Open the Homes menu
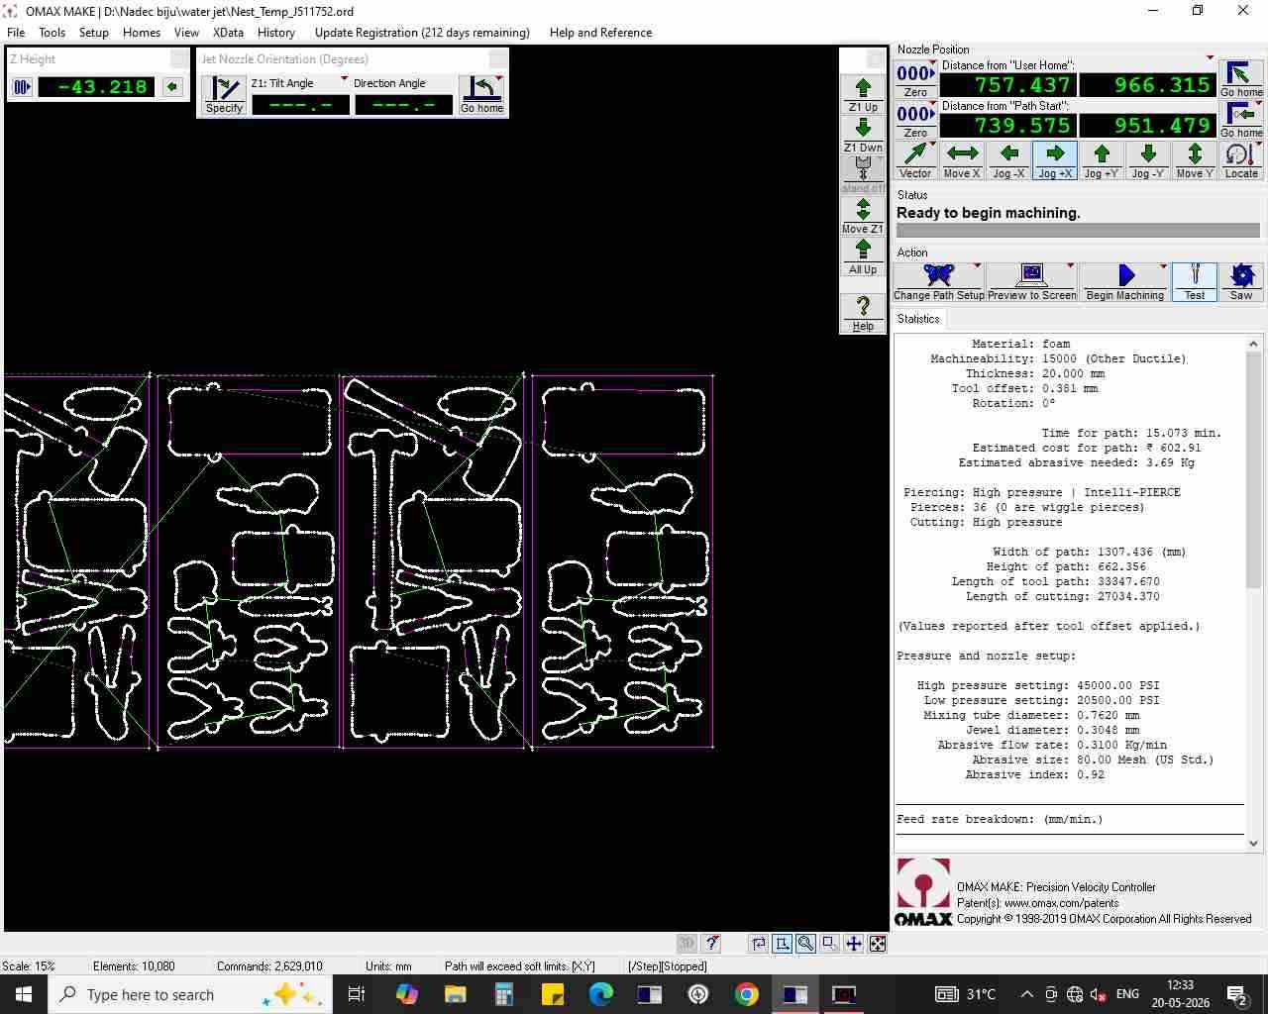Screen dimensions: 1268x1014 [x=142, y=33]
